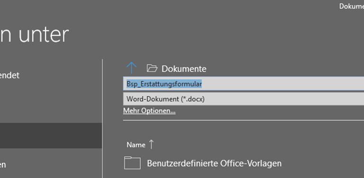Image resolution: width=364 pixels, height=178 pixels.
Task: Sort file list by Name column
Action: click(136, 145)
